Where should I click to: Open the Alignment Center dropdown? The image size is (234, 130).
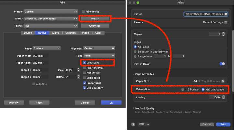[99, 48]
